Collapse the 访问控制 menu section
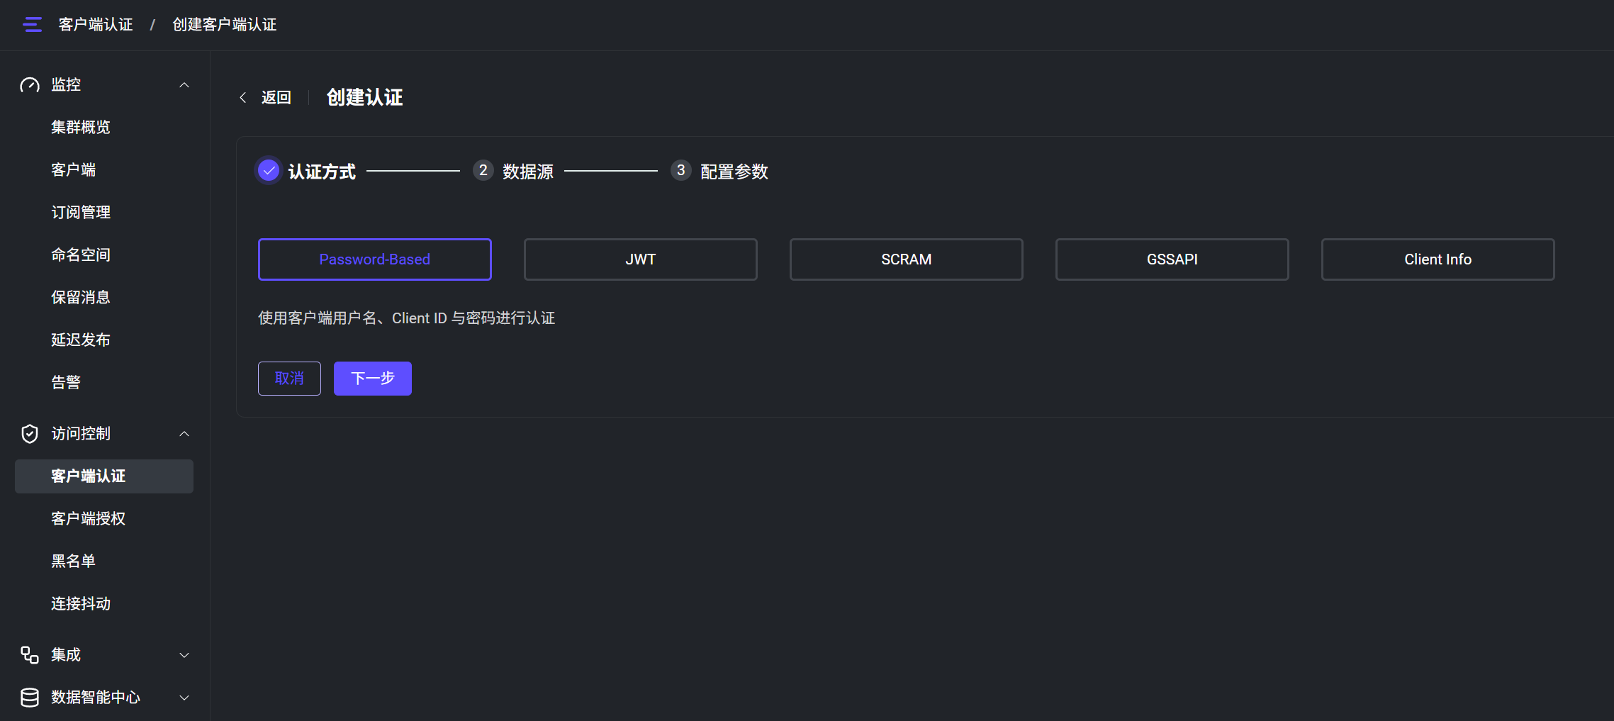1614x721 pixels. (x=184, y=434)
